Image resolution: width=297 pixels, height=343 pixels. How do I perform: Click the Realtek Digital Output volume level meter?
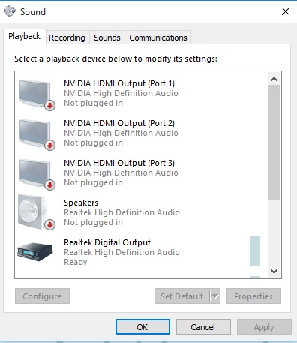[x=255, y=251]
